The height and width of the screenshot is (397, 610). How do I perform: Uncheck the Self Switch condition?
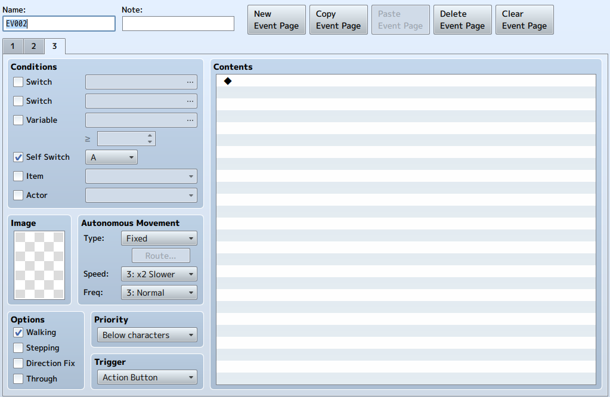click(x=18, y=157)
